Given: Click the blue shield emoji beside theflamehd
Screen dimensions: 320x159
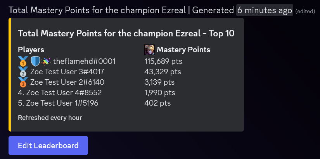Looking at the screenshot, I should tap(35, 61).
